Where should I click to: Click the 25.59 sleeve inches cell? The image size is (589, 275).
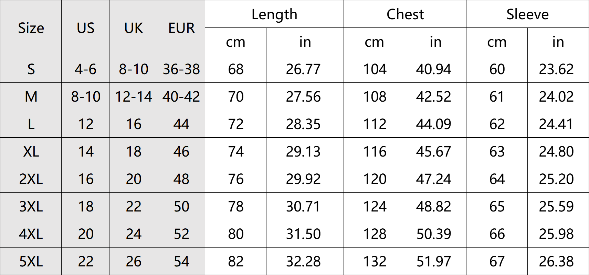(556, 207)
